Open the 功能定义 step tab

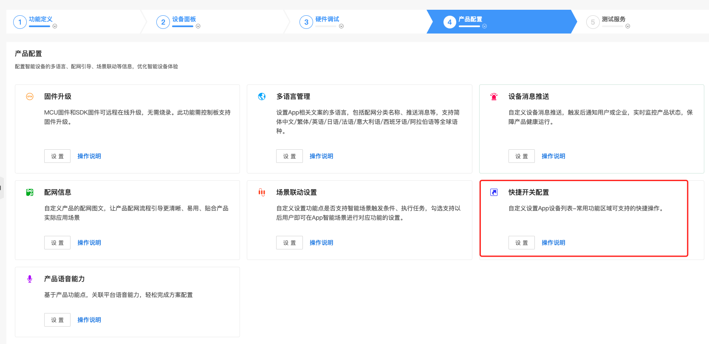click(x=41, y=20)
